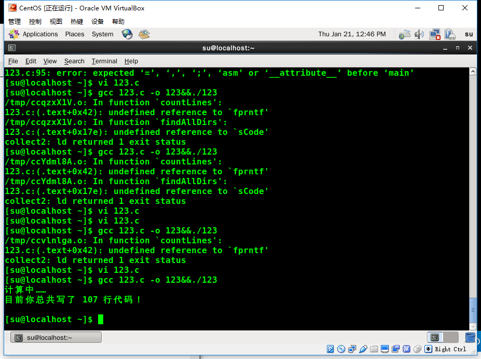The width and height of the screenshot is (481, 359).
Task: Click the terminal window menu icon in title bar
Action: (12, 48)
